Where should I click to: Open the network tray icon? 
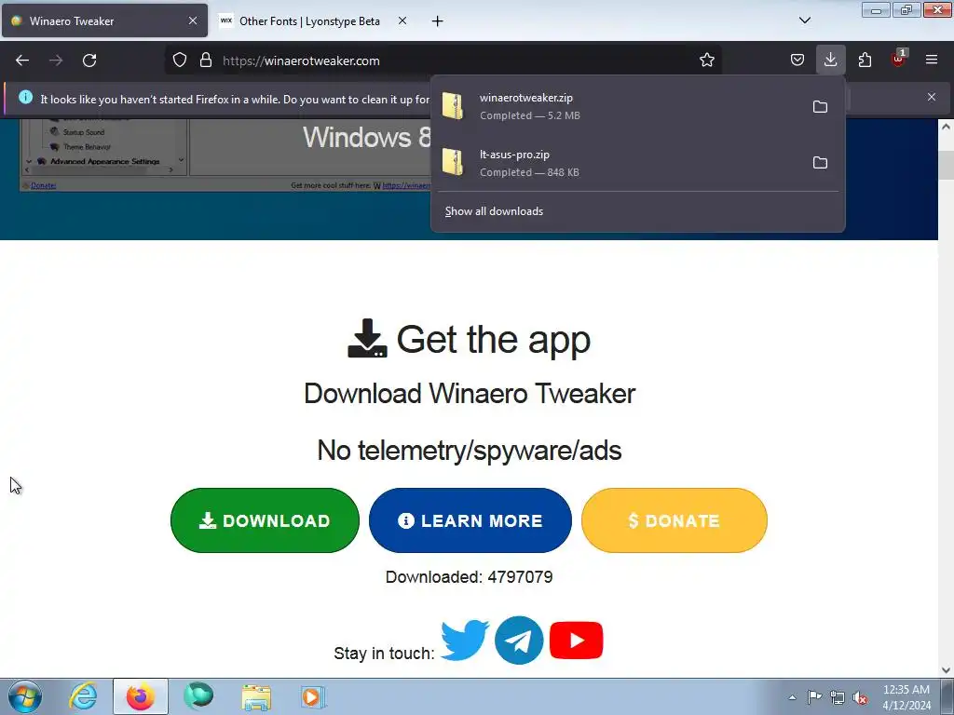point(838,697)
